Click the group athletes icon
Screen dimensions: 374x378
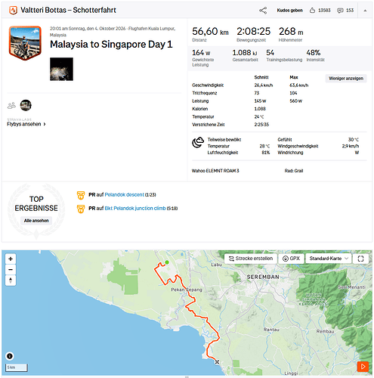coord(11,105)
